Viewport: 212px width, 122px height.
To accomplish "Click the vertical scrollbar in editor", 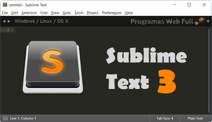I will click(x=209, y=71).
